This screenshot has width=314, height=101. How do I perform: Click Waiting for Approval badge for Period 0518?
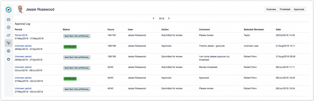pyautogui.click(x=77, y=36)
